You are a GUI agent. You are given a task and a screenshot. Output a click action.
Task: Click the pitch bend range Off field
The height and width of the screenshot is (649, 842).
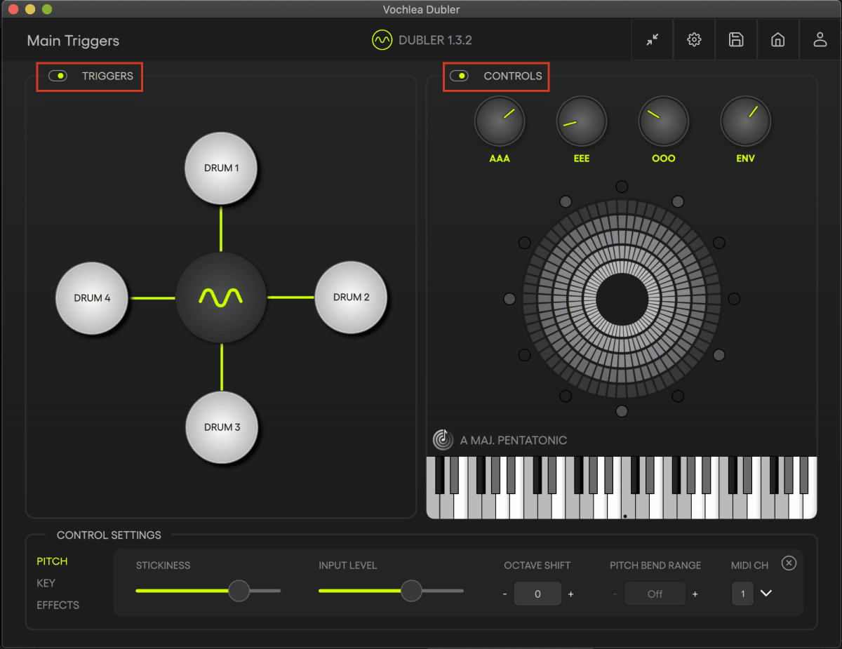(655, 594)
